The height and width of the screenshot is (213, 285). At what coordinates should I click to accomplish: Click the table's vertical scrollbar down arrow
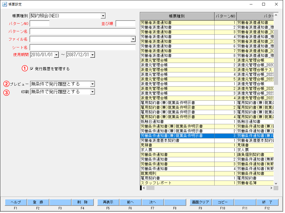click(x=276, y=183)
